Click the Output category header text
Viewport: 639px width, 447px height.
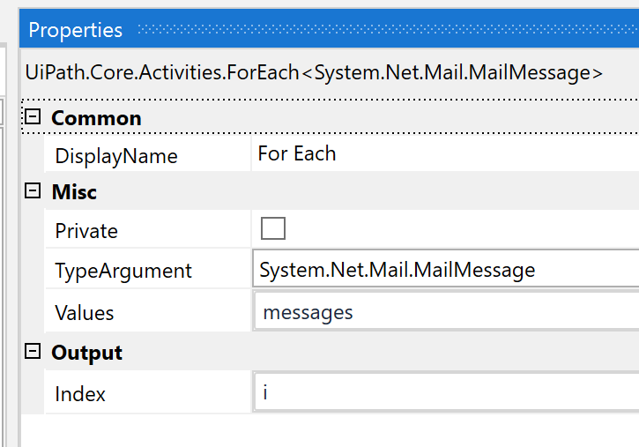(86, 353)
